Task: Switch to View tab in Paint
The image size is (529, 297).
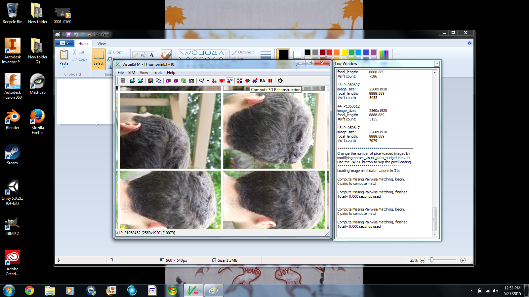Action: pos(102,44)
